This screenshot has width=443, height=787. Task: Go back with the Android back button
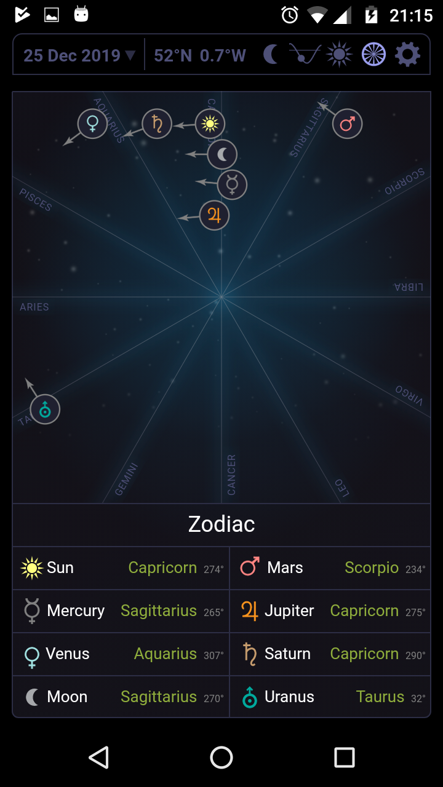click(98, 757)
